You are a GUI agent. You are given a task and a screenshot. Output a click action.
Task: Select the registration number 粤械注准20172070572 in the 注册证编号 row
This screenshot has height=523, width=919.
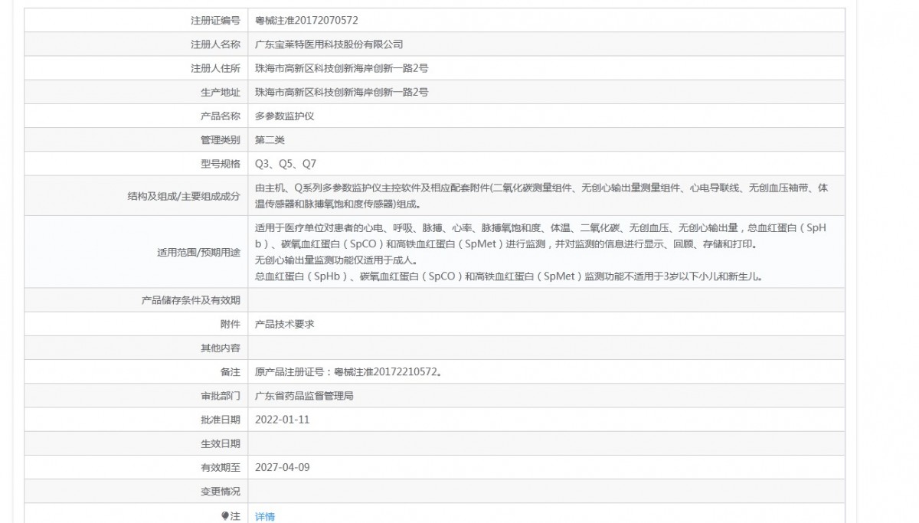(306, 21)
